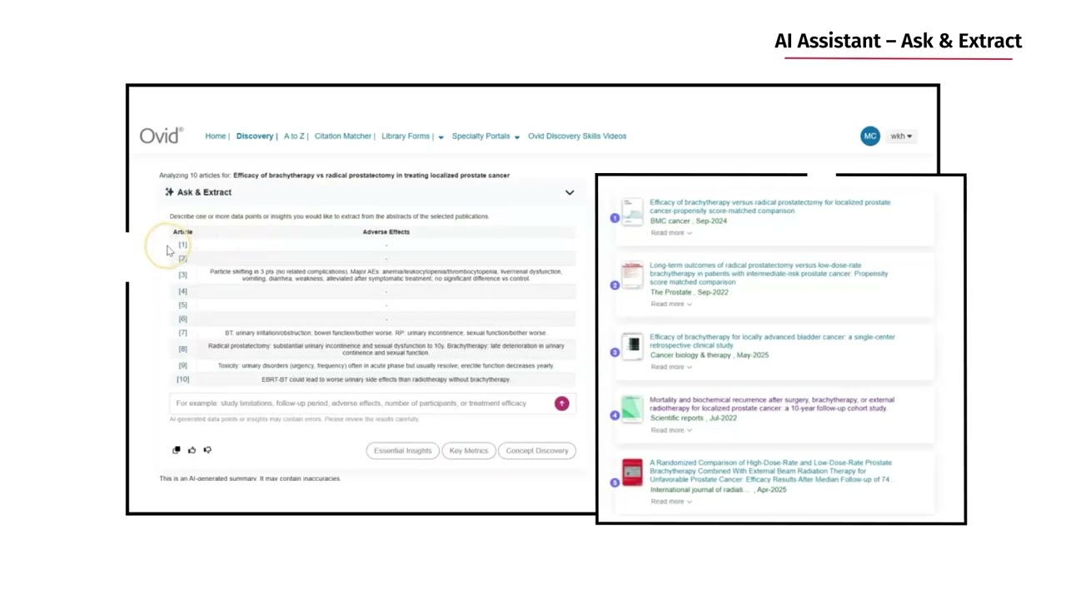This screenshot has width=1066, height=599.
Task: Open article reference [4] in the table
Action: coord(182,291)
